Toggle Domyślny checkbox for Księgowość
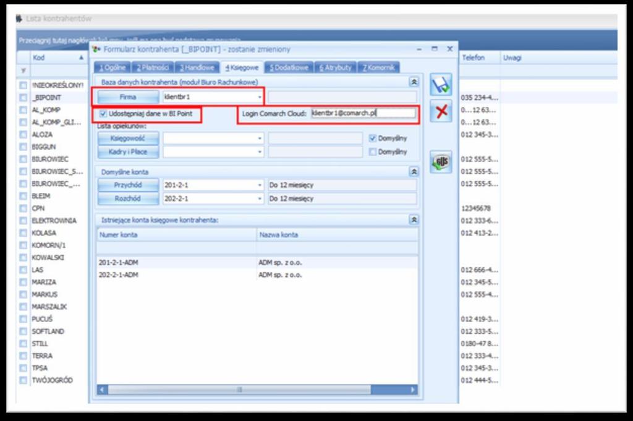633x421 pixels. (373, 138)
